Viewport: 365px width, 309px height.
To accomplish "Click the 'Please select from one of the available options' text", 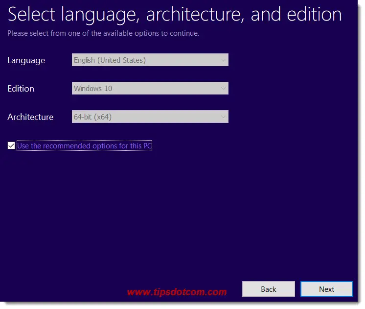I will pyautogui.click(x=103, y=34).
